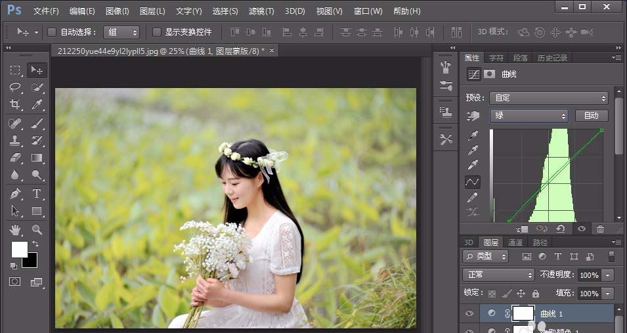
Task: Choose draw-curve pencil mode
Action: (x=473, y=197)
